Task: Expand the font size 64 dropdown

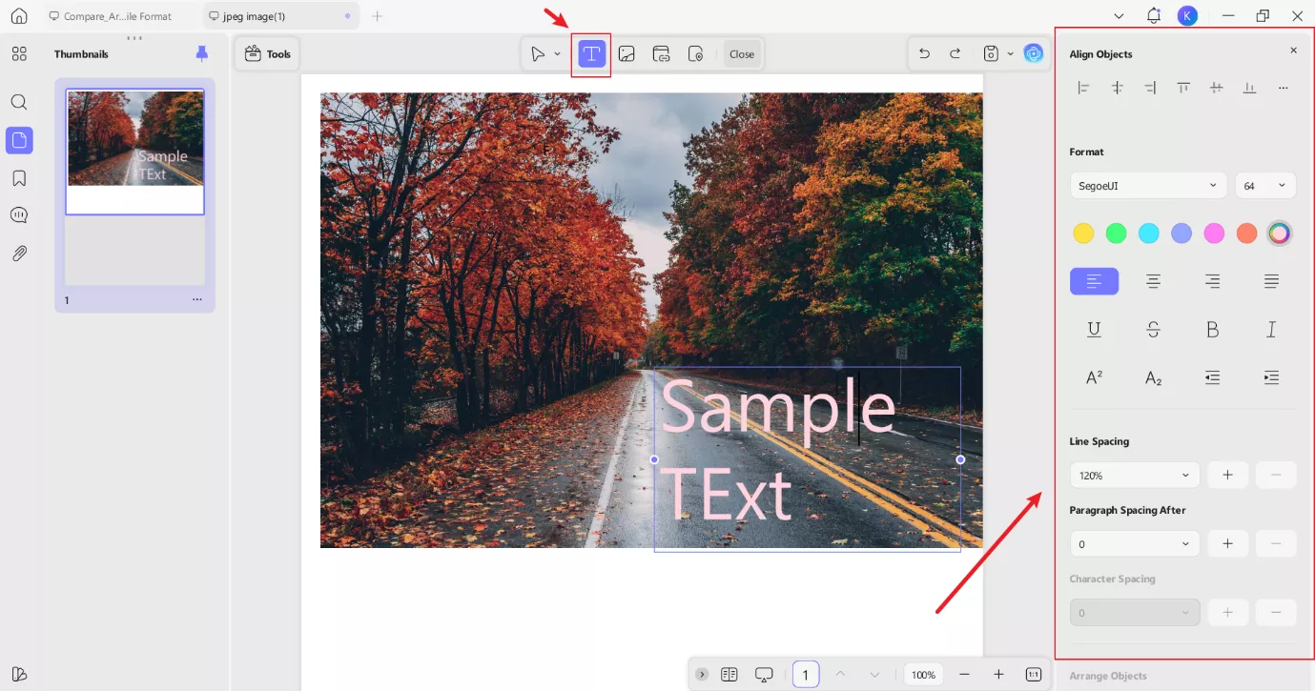Action: [x=1264, y=186]
